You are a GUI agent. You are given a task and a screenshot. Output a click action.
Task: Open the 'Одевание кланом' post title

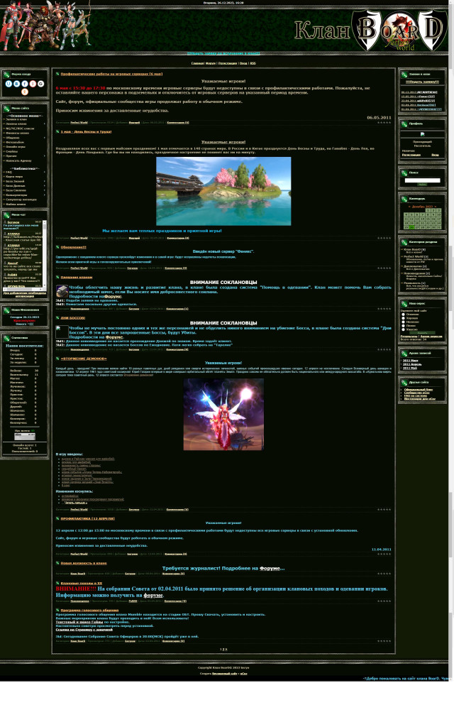(77, 277)
